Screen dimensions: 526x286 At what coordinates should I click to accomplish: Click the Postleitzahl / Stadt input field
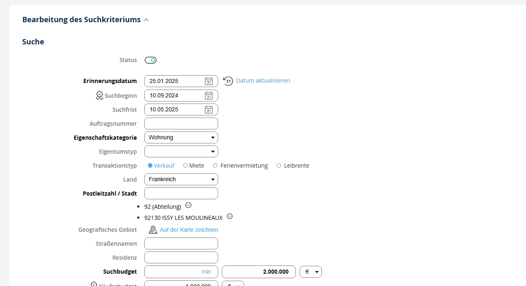pyautogui.click(x=181, y=194)
